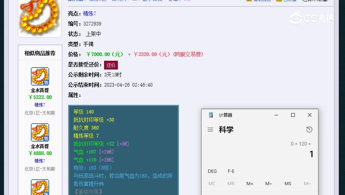The image size is (345, 195).
Task: Click the 耐久度 360 attribute line
Action: (86, 128)
